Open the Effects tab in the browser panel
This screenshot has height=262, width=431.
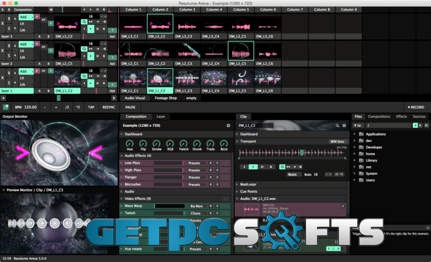coord(401,116)
